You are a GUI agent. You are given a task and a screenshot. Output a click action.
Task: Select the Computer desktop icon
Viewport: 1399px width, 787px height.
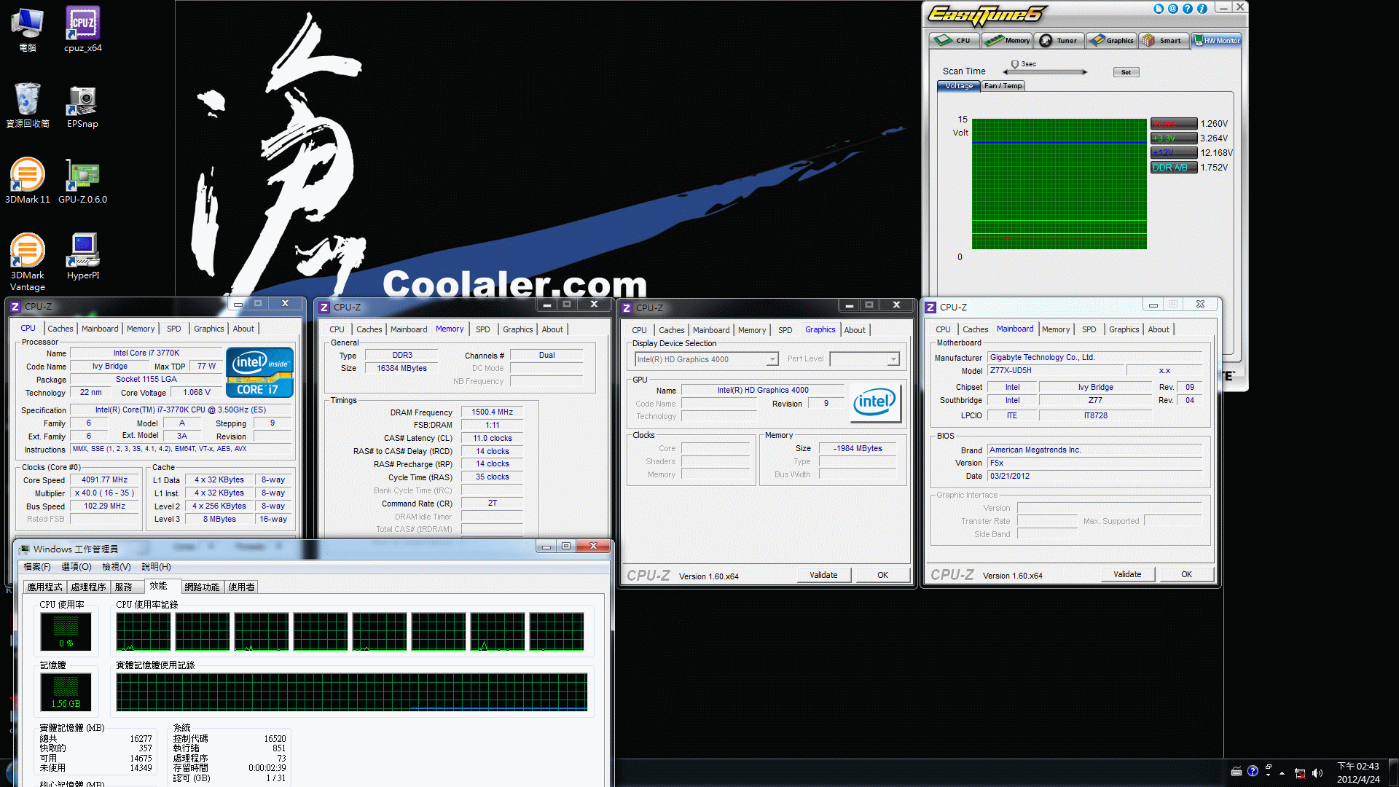(x=28, y=29)
